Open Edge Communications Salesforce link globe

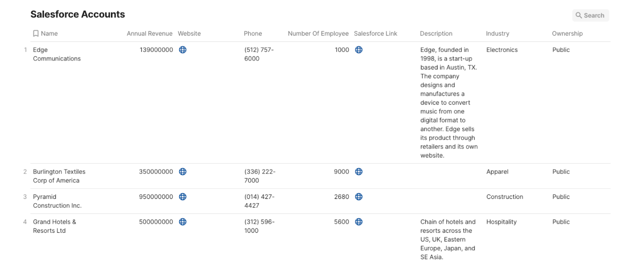[359, 50]
